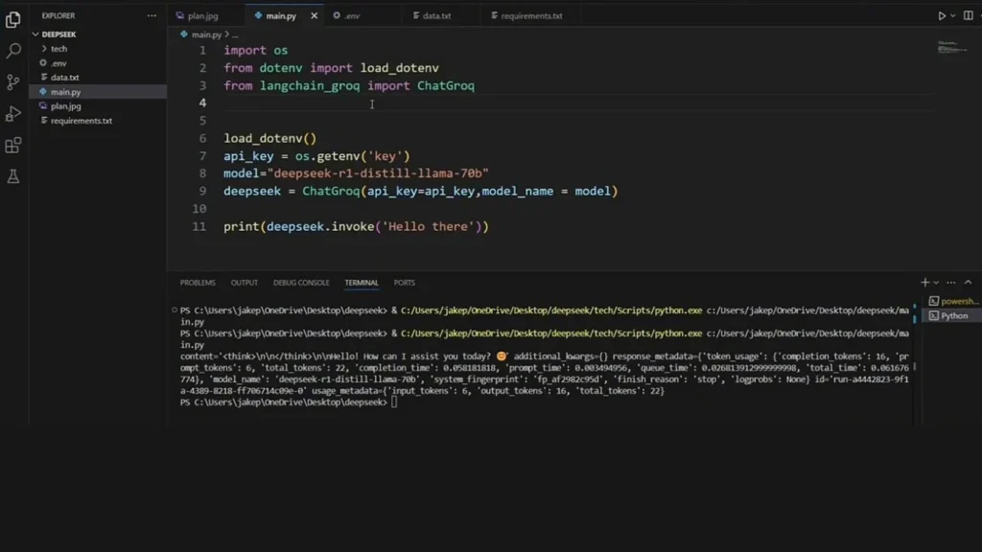
Task: Open Run and Debug view
Action: click(x=13, y=114)
